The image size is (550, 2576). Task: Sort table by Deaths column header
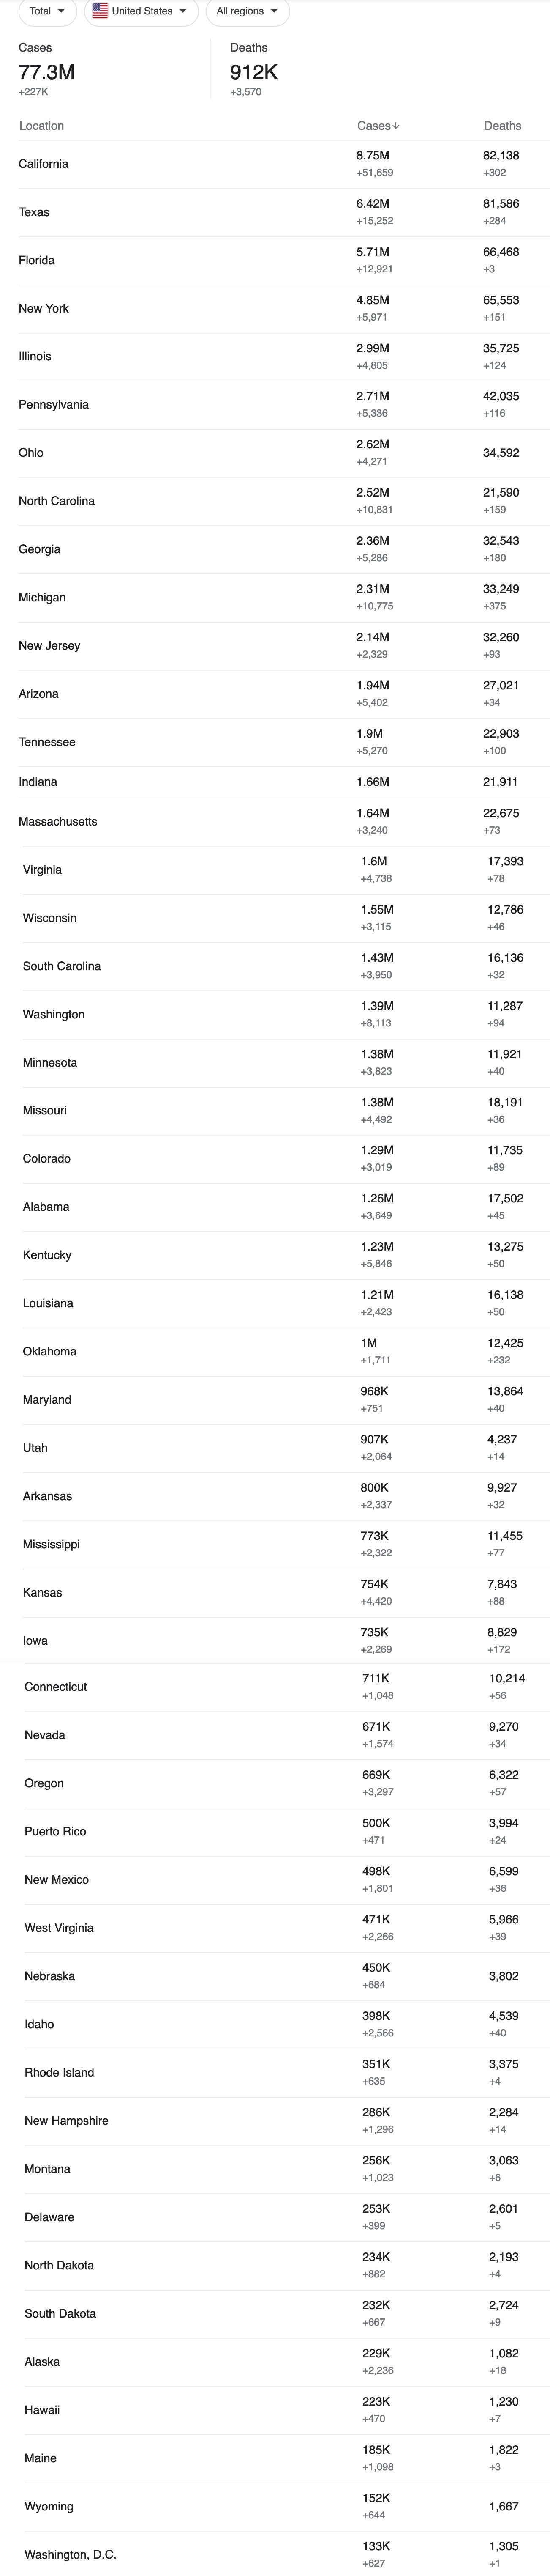pos(502,126)
